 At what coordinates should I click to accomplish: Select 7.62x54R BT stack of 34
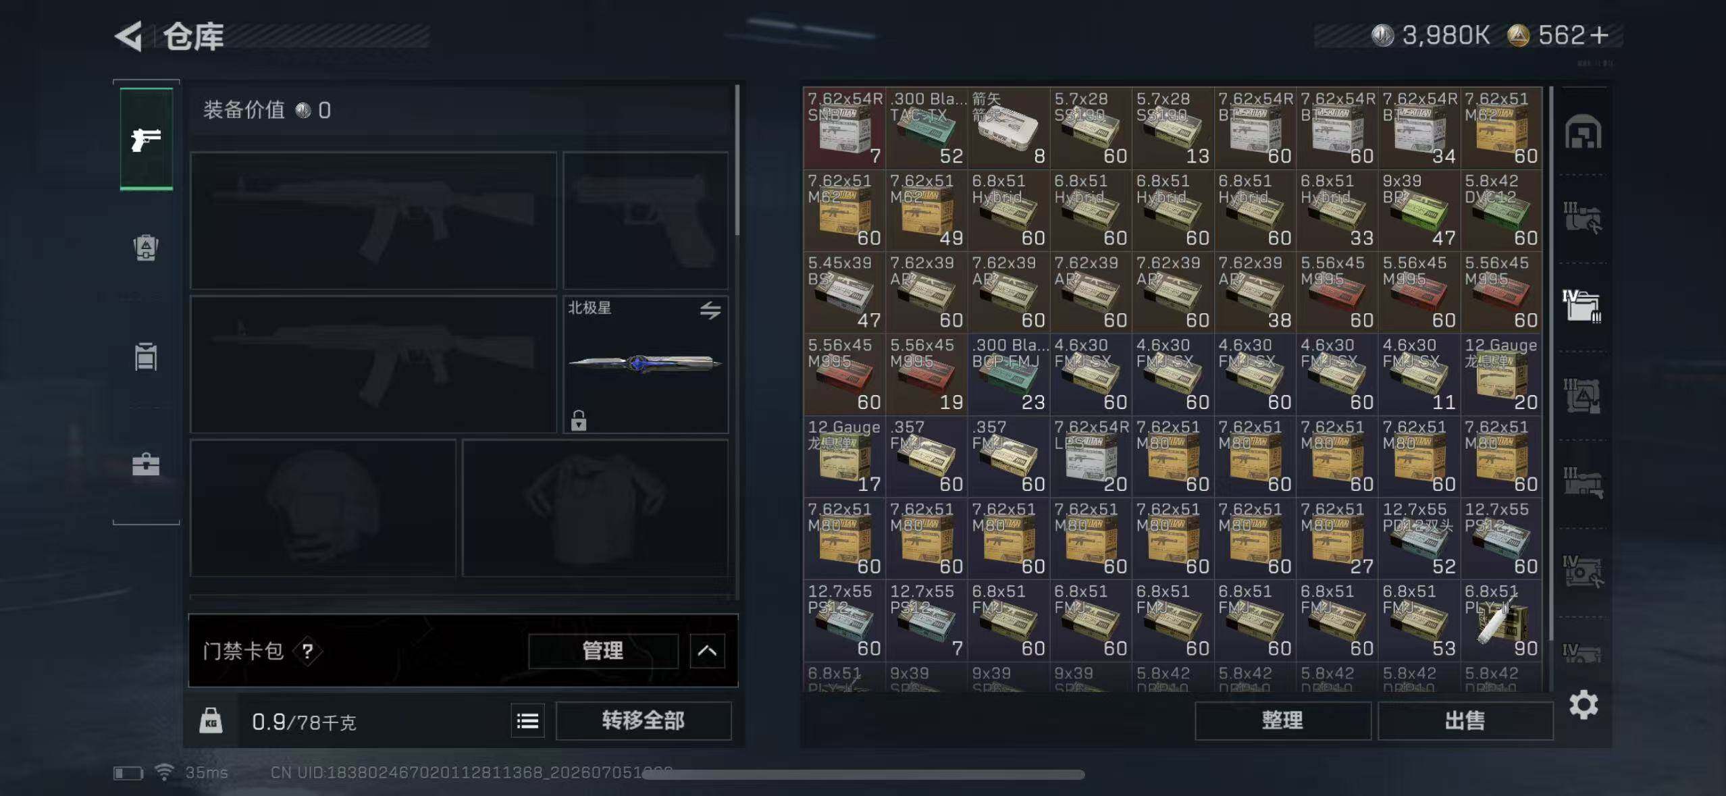(x=1419, y=128)
